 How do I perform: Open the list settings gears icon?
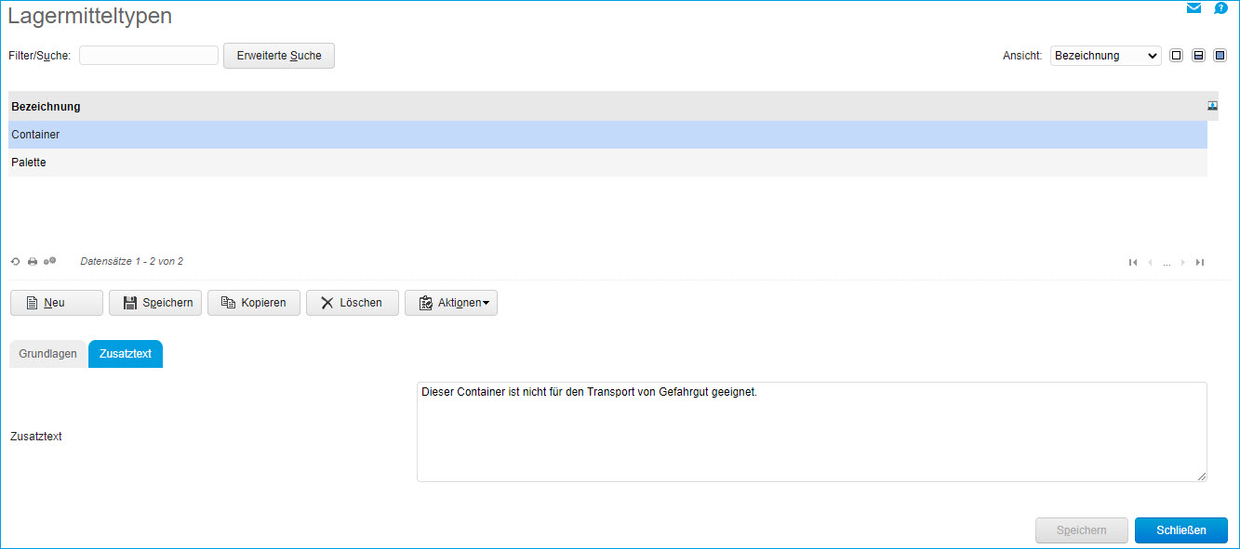coord(50,262)
